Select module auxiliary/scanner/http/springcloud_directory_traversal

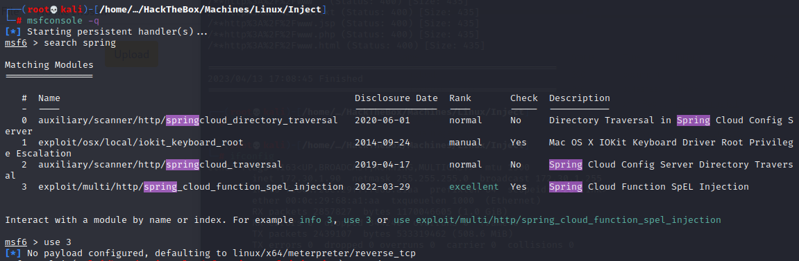(x=188, y=120)
